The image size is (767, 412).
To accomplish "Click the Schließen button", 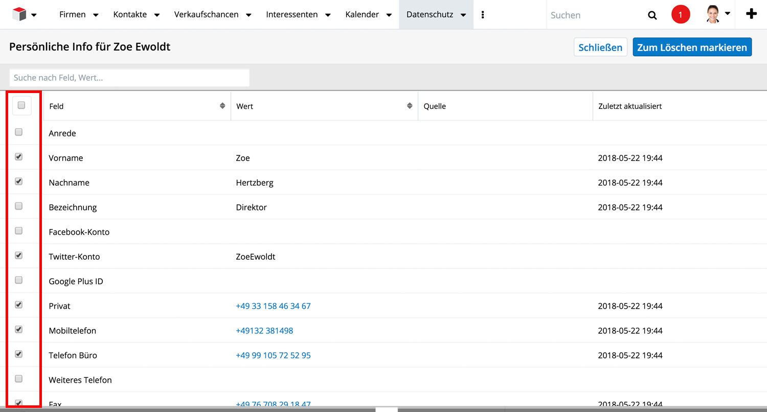I will point(600,48).
